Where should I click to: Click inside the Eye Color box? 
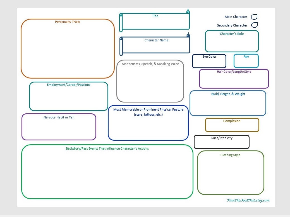pos(209,61)
